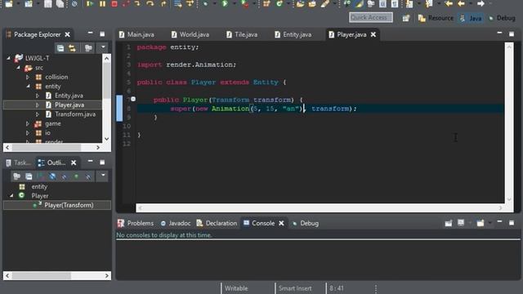
Task: Switch to Tile.java editor tab
Action: (x=242, y=34)
